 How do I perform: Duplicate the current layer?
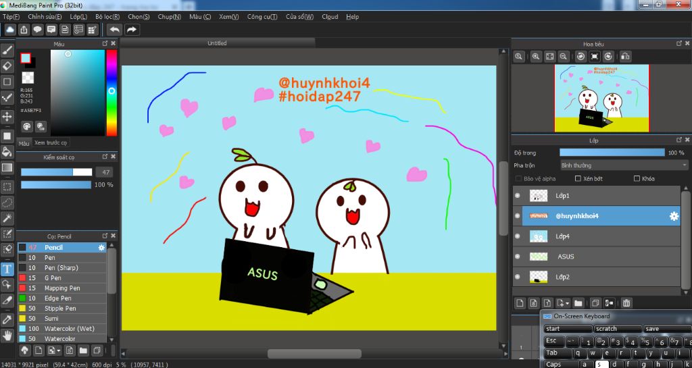tap(595, 303)
